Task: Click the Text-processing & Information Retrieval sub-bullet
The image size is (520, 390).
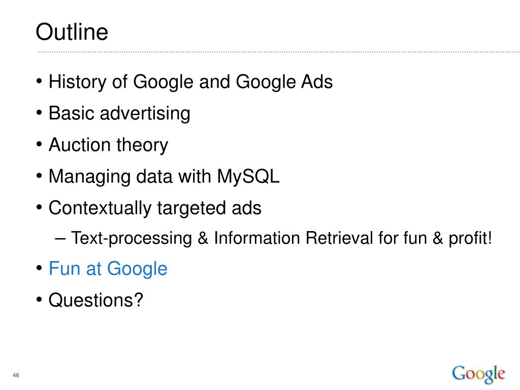Action: [x=281, y=238]
